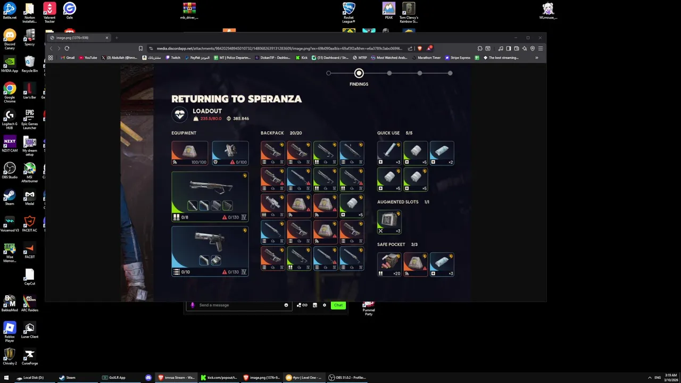Open the CapCut desktop icon
This screenshot has width=681, height=383.
30,277
